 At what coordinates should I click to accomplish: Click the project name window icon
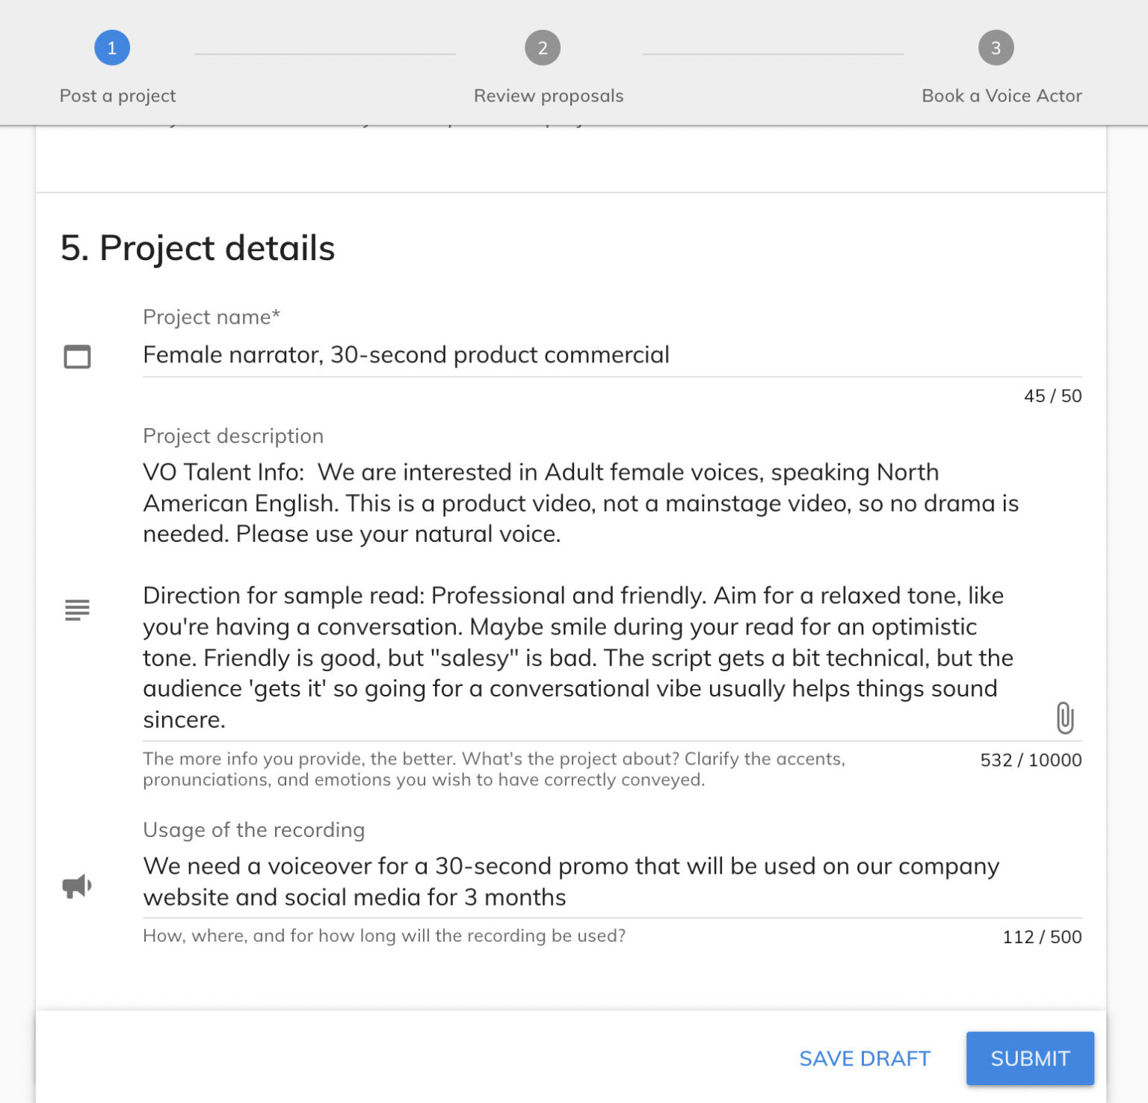tap(77, 356)
